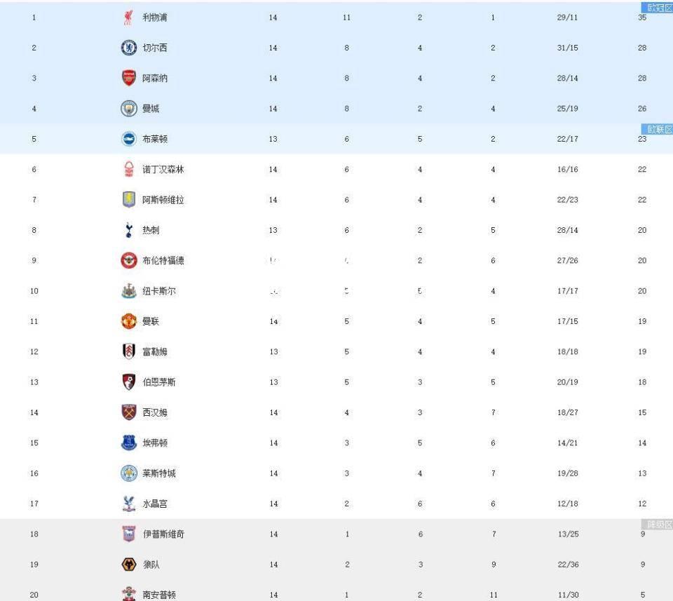Open team link 纽卡斯尔
The width and height of the screenshot is (673, 601).
(x=159, y=291)
